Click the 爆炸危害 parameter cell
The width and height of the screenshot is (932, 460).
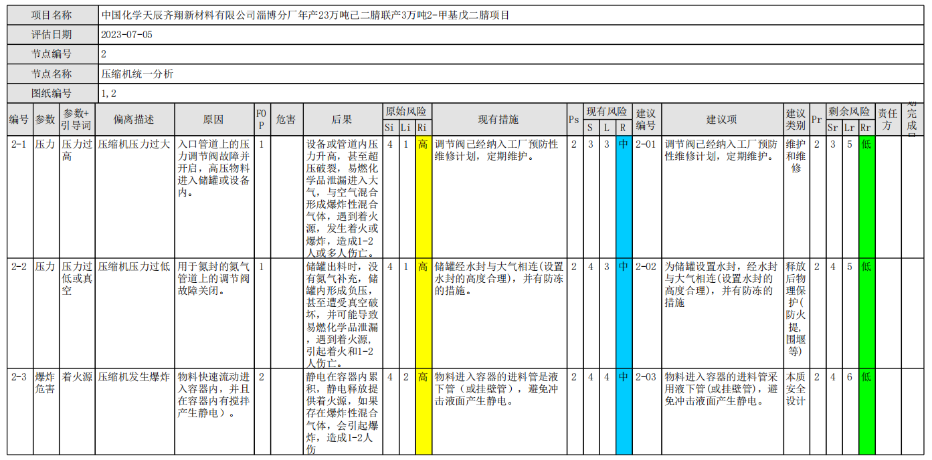(45, 411)
